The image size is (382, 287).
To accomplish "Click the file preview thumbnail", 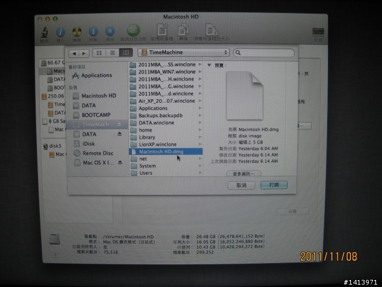I will [245, 96].
